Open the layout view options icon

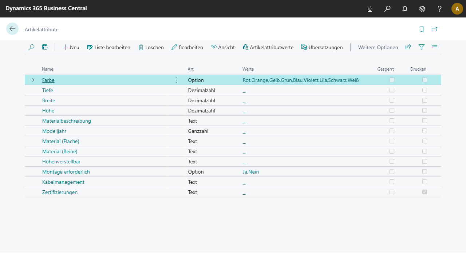(x=435, y=47)
